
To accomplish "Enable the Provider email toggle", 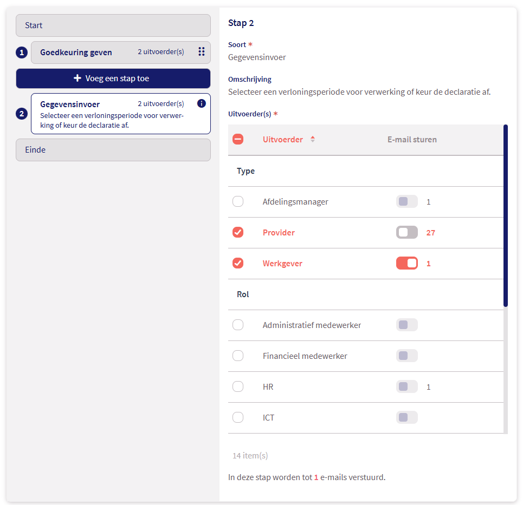I will click(x=407, y=232).
